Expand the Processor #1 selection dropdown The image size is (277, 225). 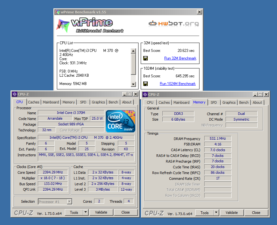point(70,201)
